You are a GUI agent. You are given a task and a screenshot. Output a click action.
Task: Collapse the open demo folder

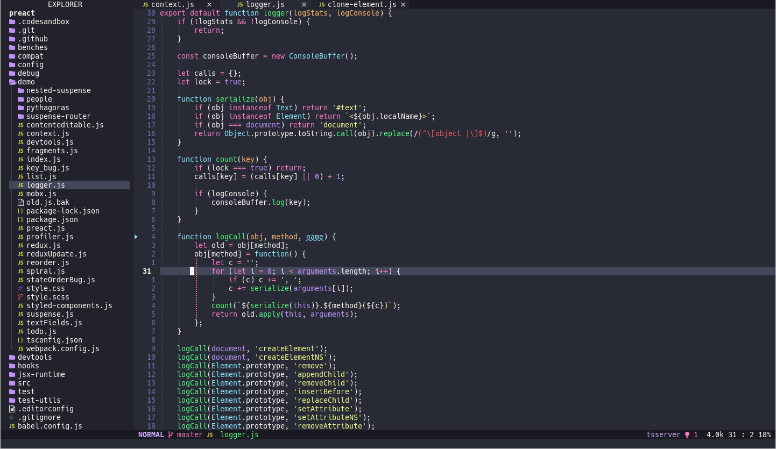13,82
